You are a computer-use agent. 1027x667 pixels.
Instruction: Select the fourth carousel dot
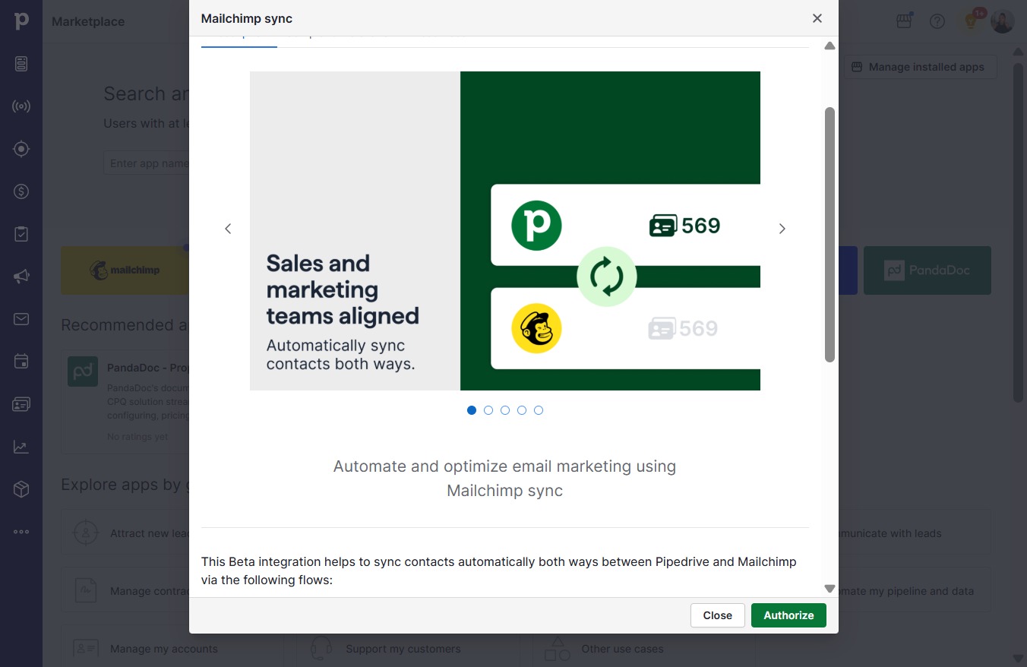coord(522,410)
